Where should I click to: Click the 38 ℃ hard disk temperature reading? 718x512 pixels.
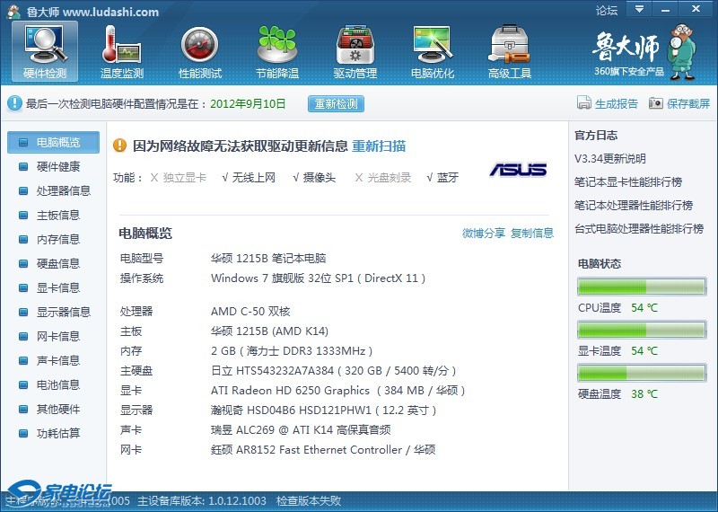click(x=644, y=394)
